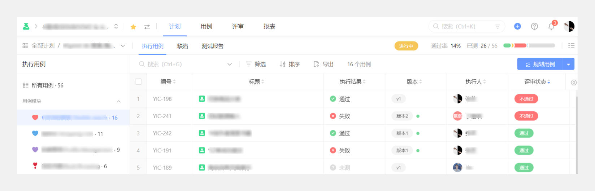Expand the plan name dropdown chevron
Image resolution: width=595 pixels, height=191 pixels.
(123, 46)
